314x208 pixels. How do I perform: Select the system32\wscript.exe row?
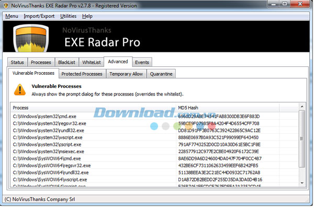click(x=154, y=137)
